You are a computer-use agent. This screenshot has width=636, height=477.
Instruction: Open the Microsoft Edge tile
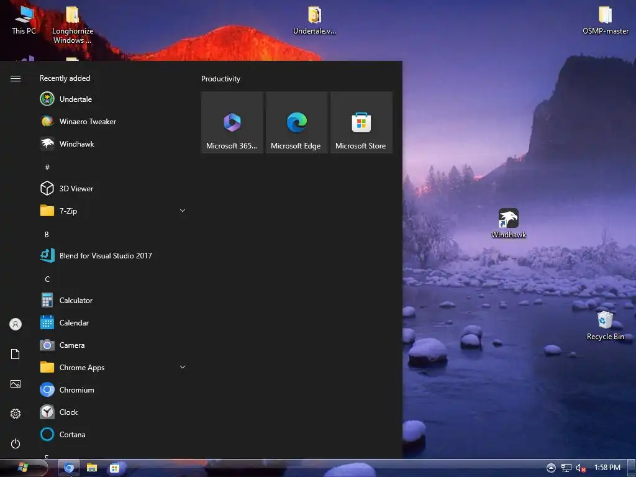(296, 122)
